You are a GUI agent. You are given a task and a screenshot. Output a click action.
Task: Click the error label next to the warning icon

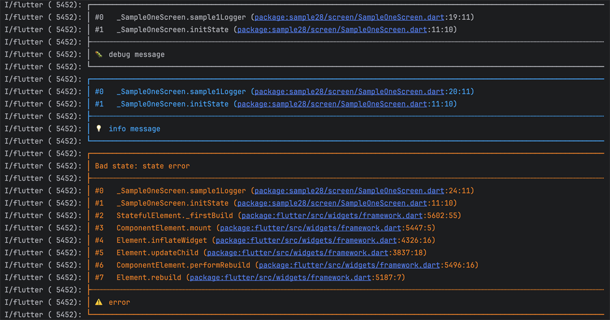pos(119,302)
